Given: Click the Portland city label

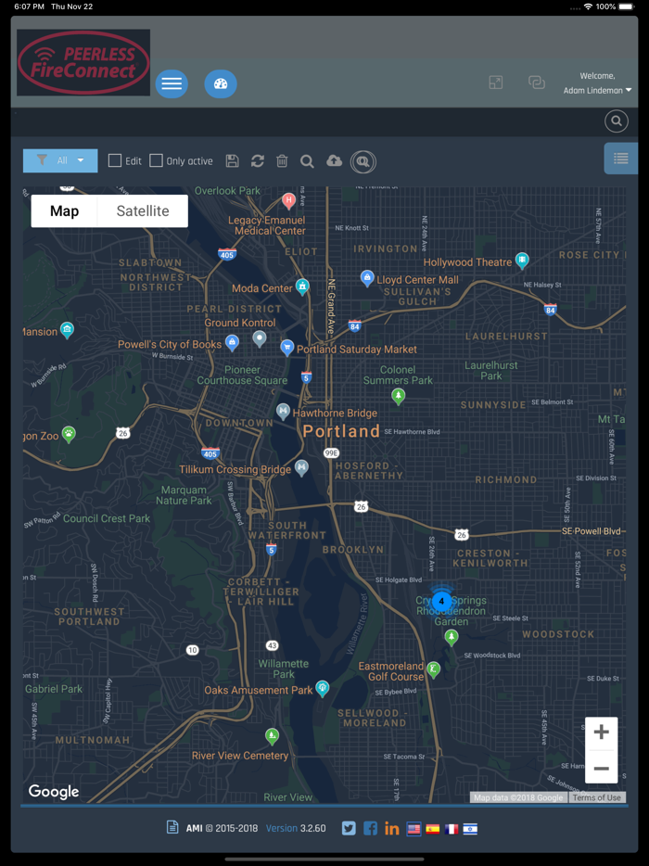Looking at the screenshot, I should 341,431.
